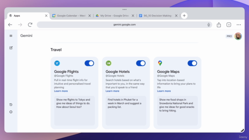Open the Gemini main menu hamburger icon
This screenshot has width=249, height=140.
(11, 36)
